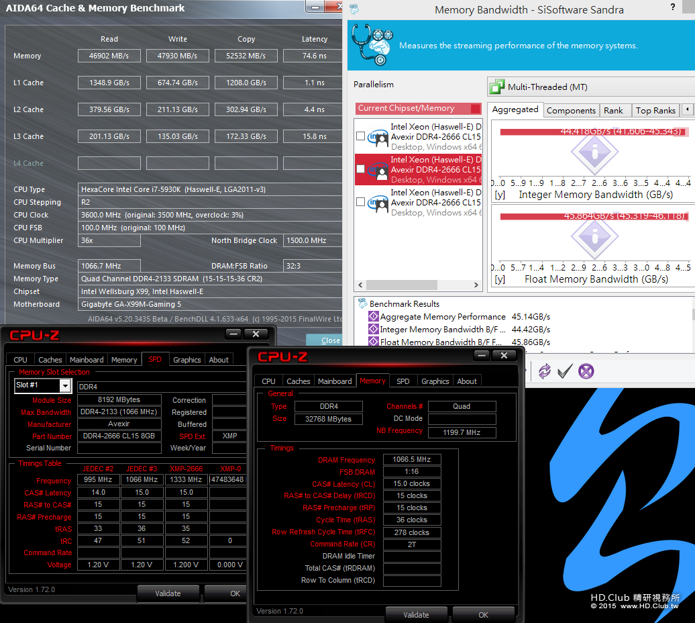Open About tab in CPU-Z SPD window
The image size is (695, 623).
(219, 360)
